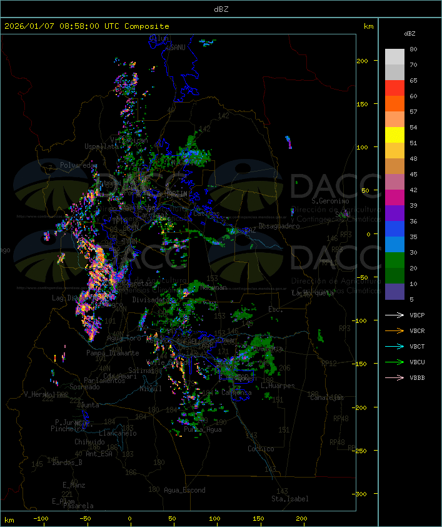442x527 pixels.
Task: Click the 'km' label at top-right of map
Action: tap(368, 26)
